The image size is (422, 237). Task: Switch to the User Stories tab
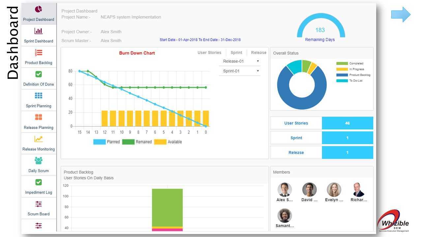[x=209, y=53]
